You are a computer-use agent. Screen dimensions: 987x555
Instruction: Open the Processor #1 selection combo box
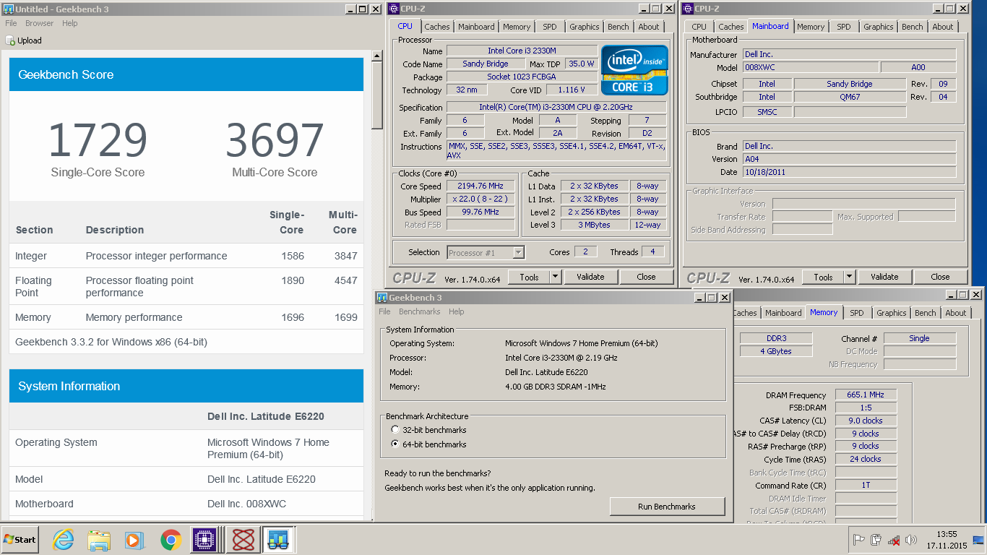click(x=486, y=252)
